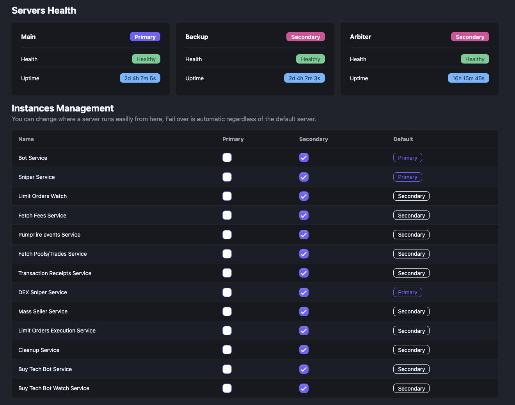This screenshot has height=405, width=515.
Task: Click Main uptime value 2d 4h 7m 5s
Action: coord(140,78)
